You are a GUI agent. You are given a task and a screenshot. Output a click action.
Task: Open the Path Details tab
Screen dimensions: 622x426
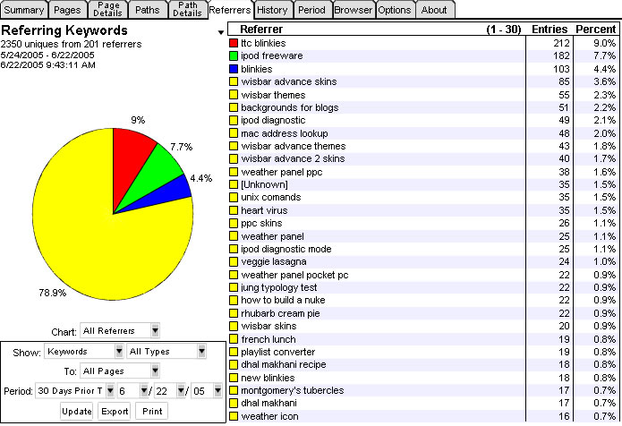point(187,10)
